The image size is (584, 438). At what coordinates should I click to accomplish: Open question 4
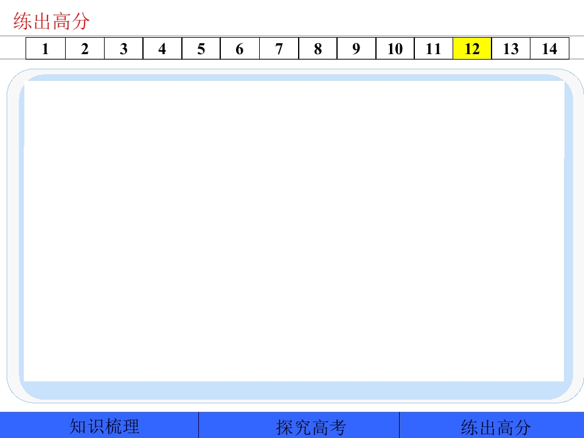coord(162,49)
